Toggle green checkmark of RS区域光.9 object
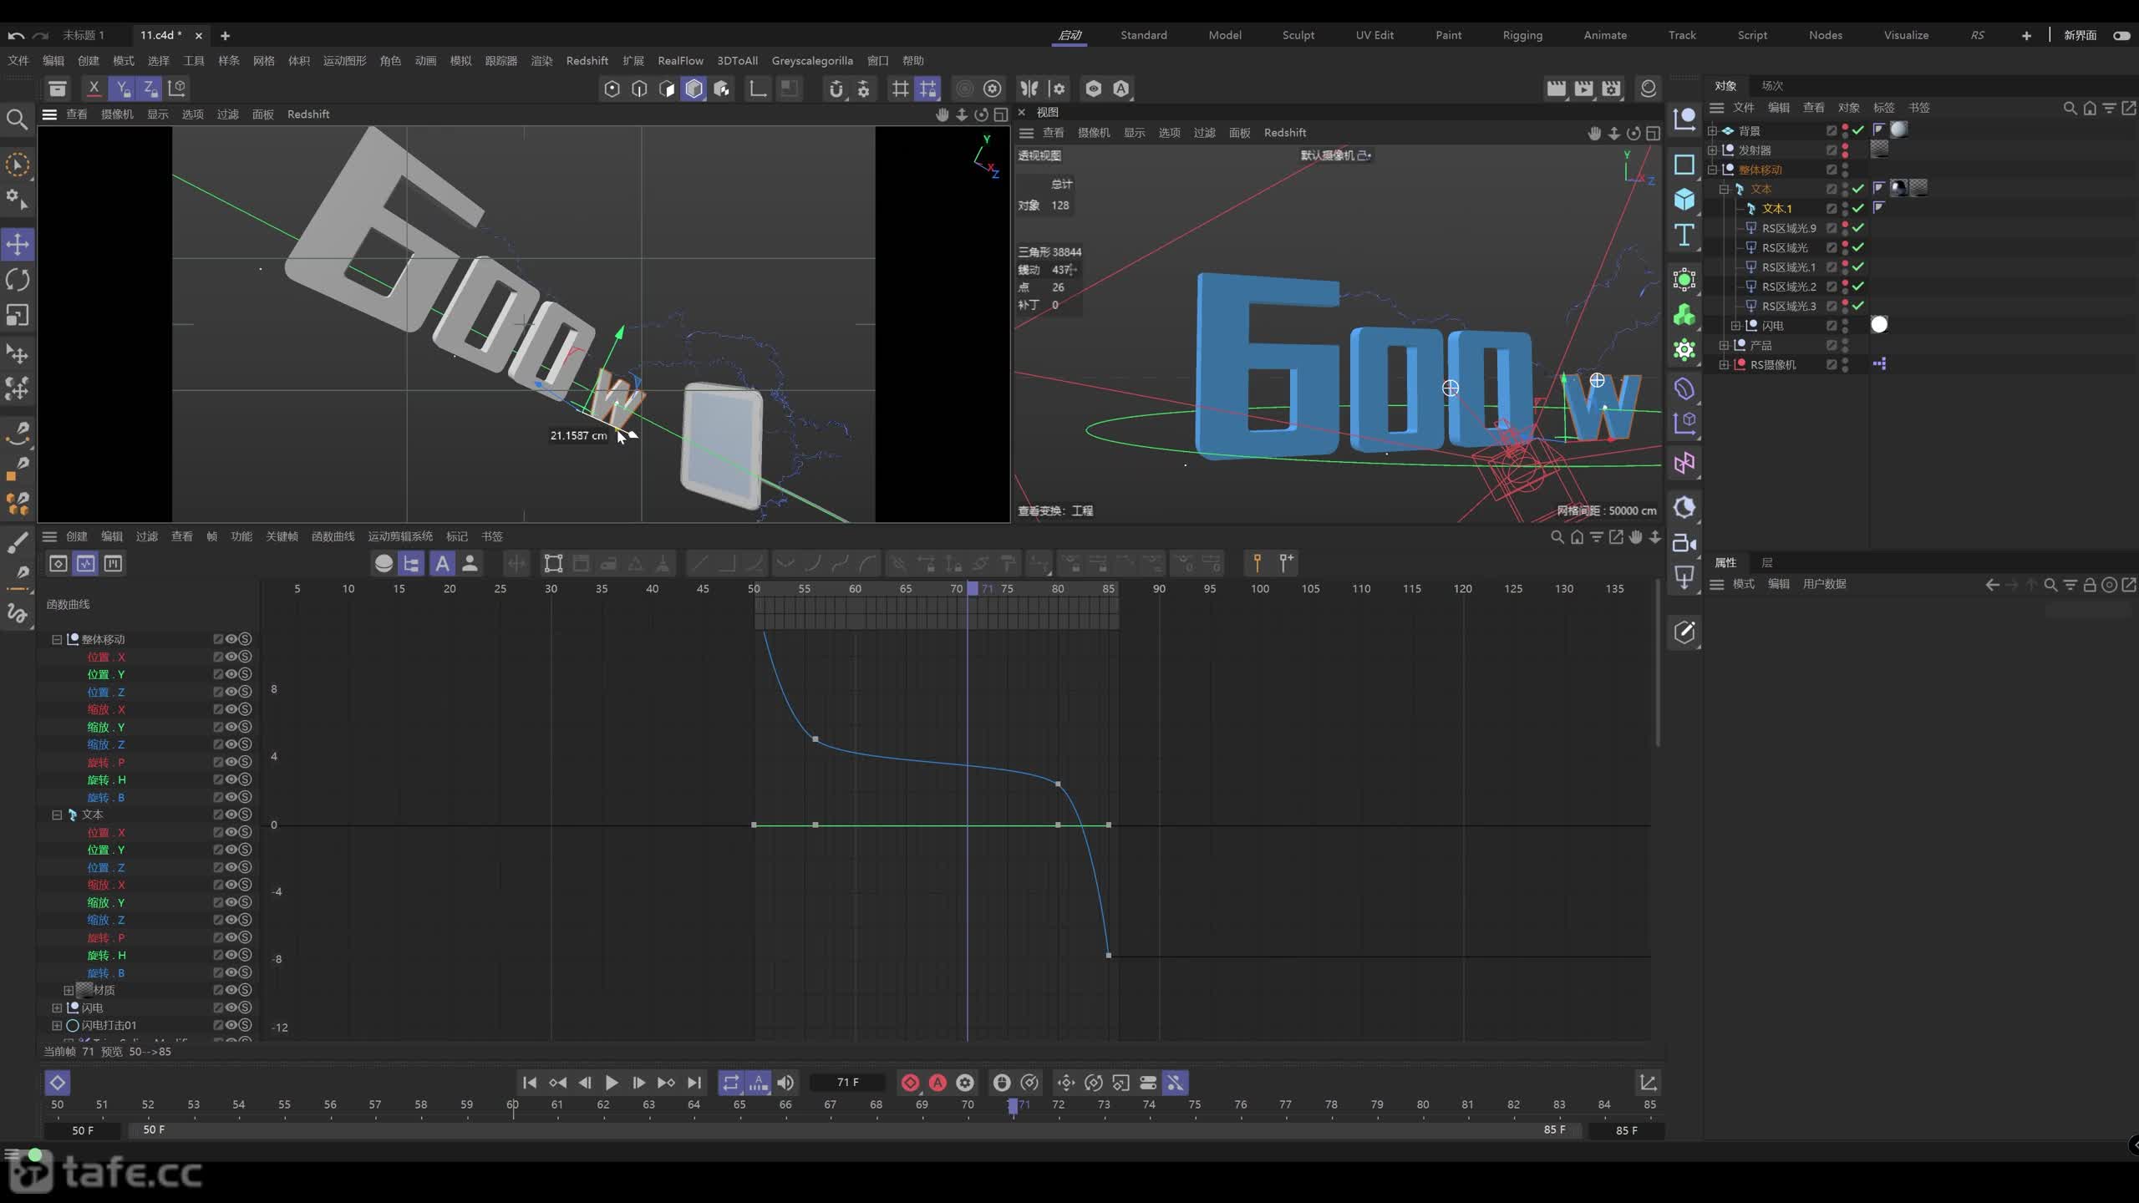The image size is (2139, 1203). (1858, 227)
